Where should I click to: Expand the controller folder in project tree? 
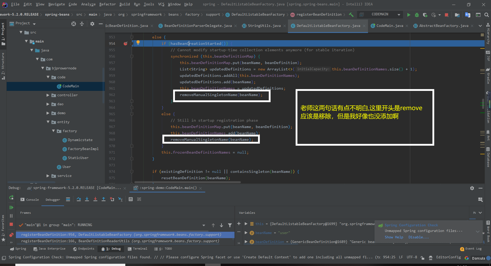click(48, 95)
